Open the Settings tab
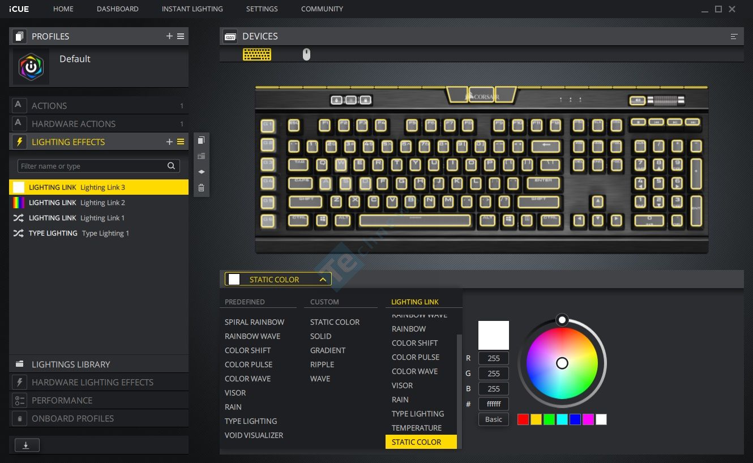The image size is (753, 463). pos(262,9)
